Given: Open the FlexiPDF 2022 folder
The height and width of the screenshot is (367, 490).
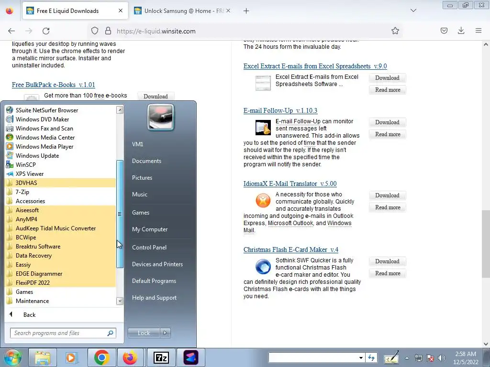Looking at the screenshot, I should (60, 282).
